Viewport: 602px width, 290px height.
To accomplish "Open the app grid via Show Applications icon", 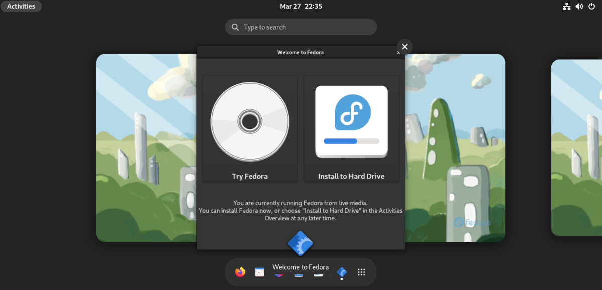I will pos(361,272).
